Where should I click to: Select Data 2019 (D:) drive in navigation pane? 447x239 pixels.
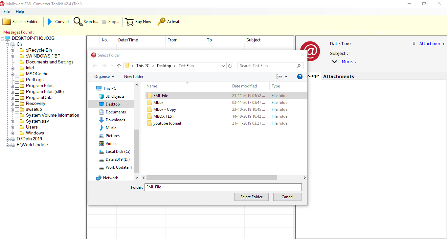118,159
